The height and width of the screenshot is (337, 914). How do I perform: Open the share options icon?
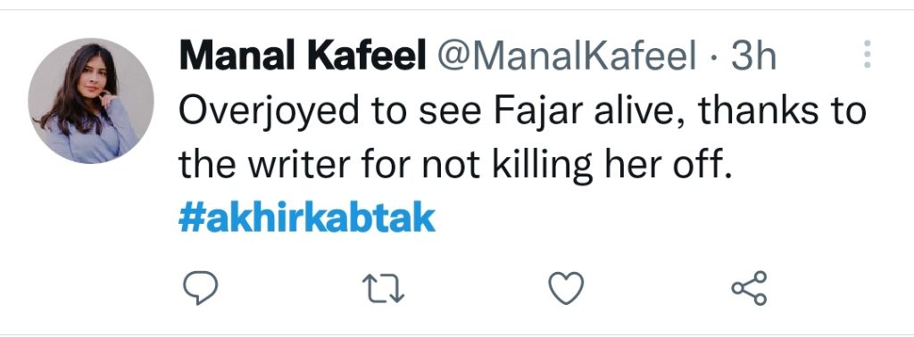[x=750, y=288]
